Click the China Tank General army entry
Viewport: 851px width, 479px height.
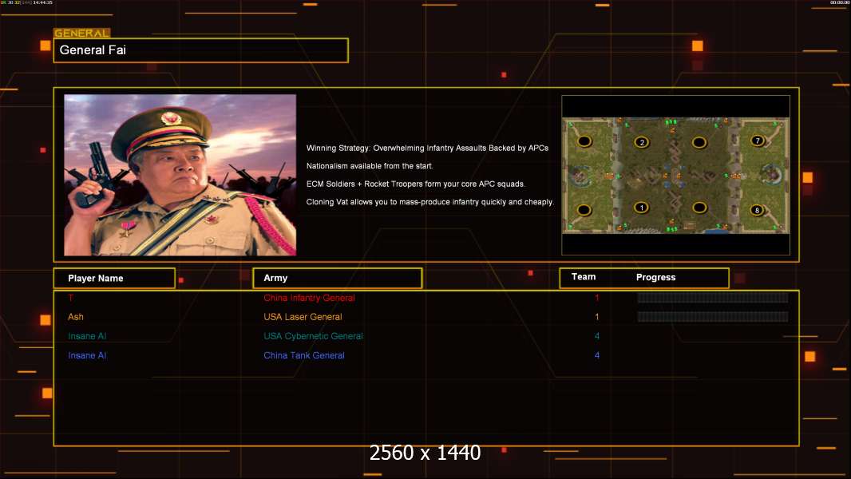[304, 356]
